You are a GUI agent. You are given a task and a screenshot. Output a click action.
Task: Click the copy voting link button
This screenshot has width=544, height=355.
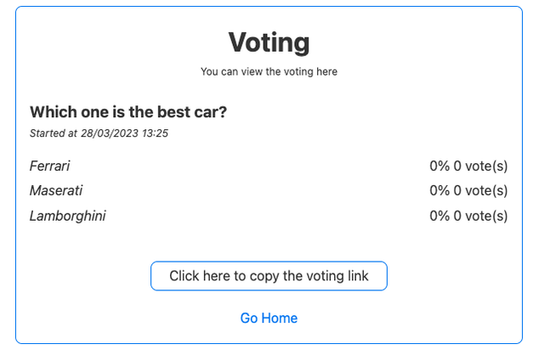[x=269, y=276]
